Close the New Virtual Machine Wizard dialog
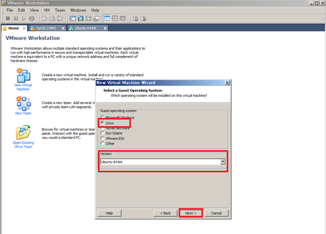The height and width of the screenshot is (234, 326). point(227,83)
